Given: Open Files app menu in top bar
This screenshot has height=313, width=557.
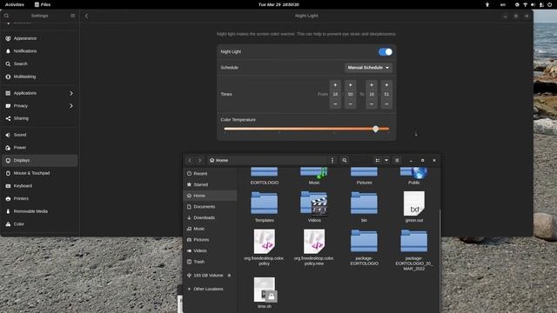Looking at the screenshot, I should (x=43, y=4).
